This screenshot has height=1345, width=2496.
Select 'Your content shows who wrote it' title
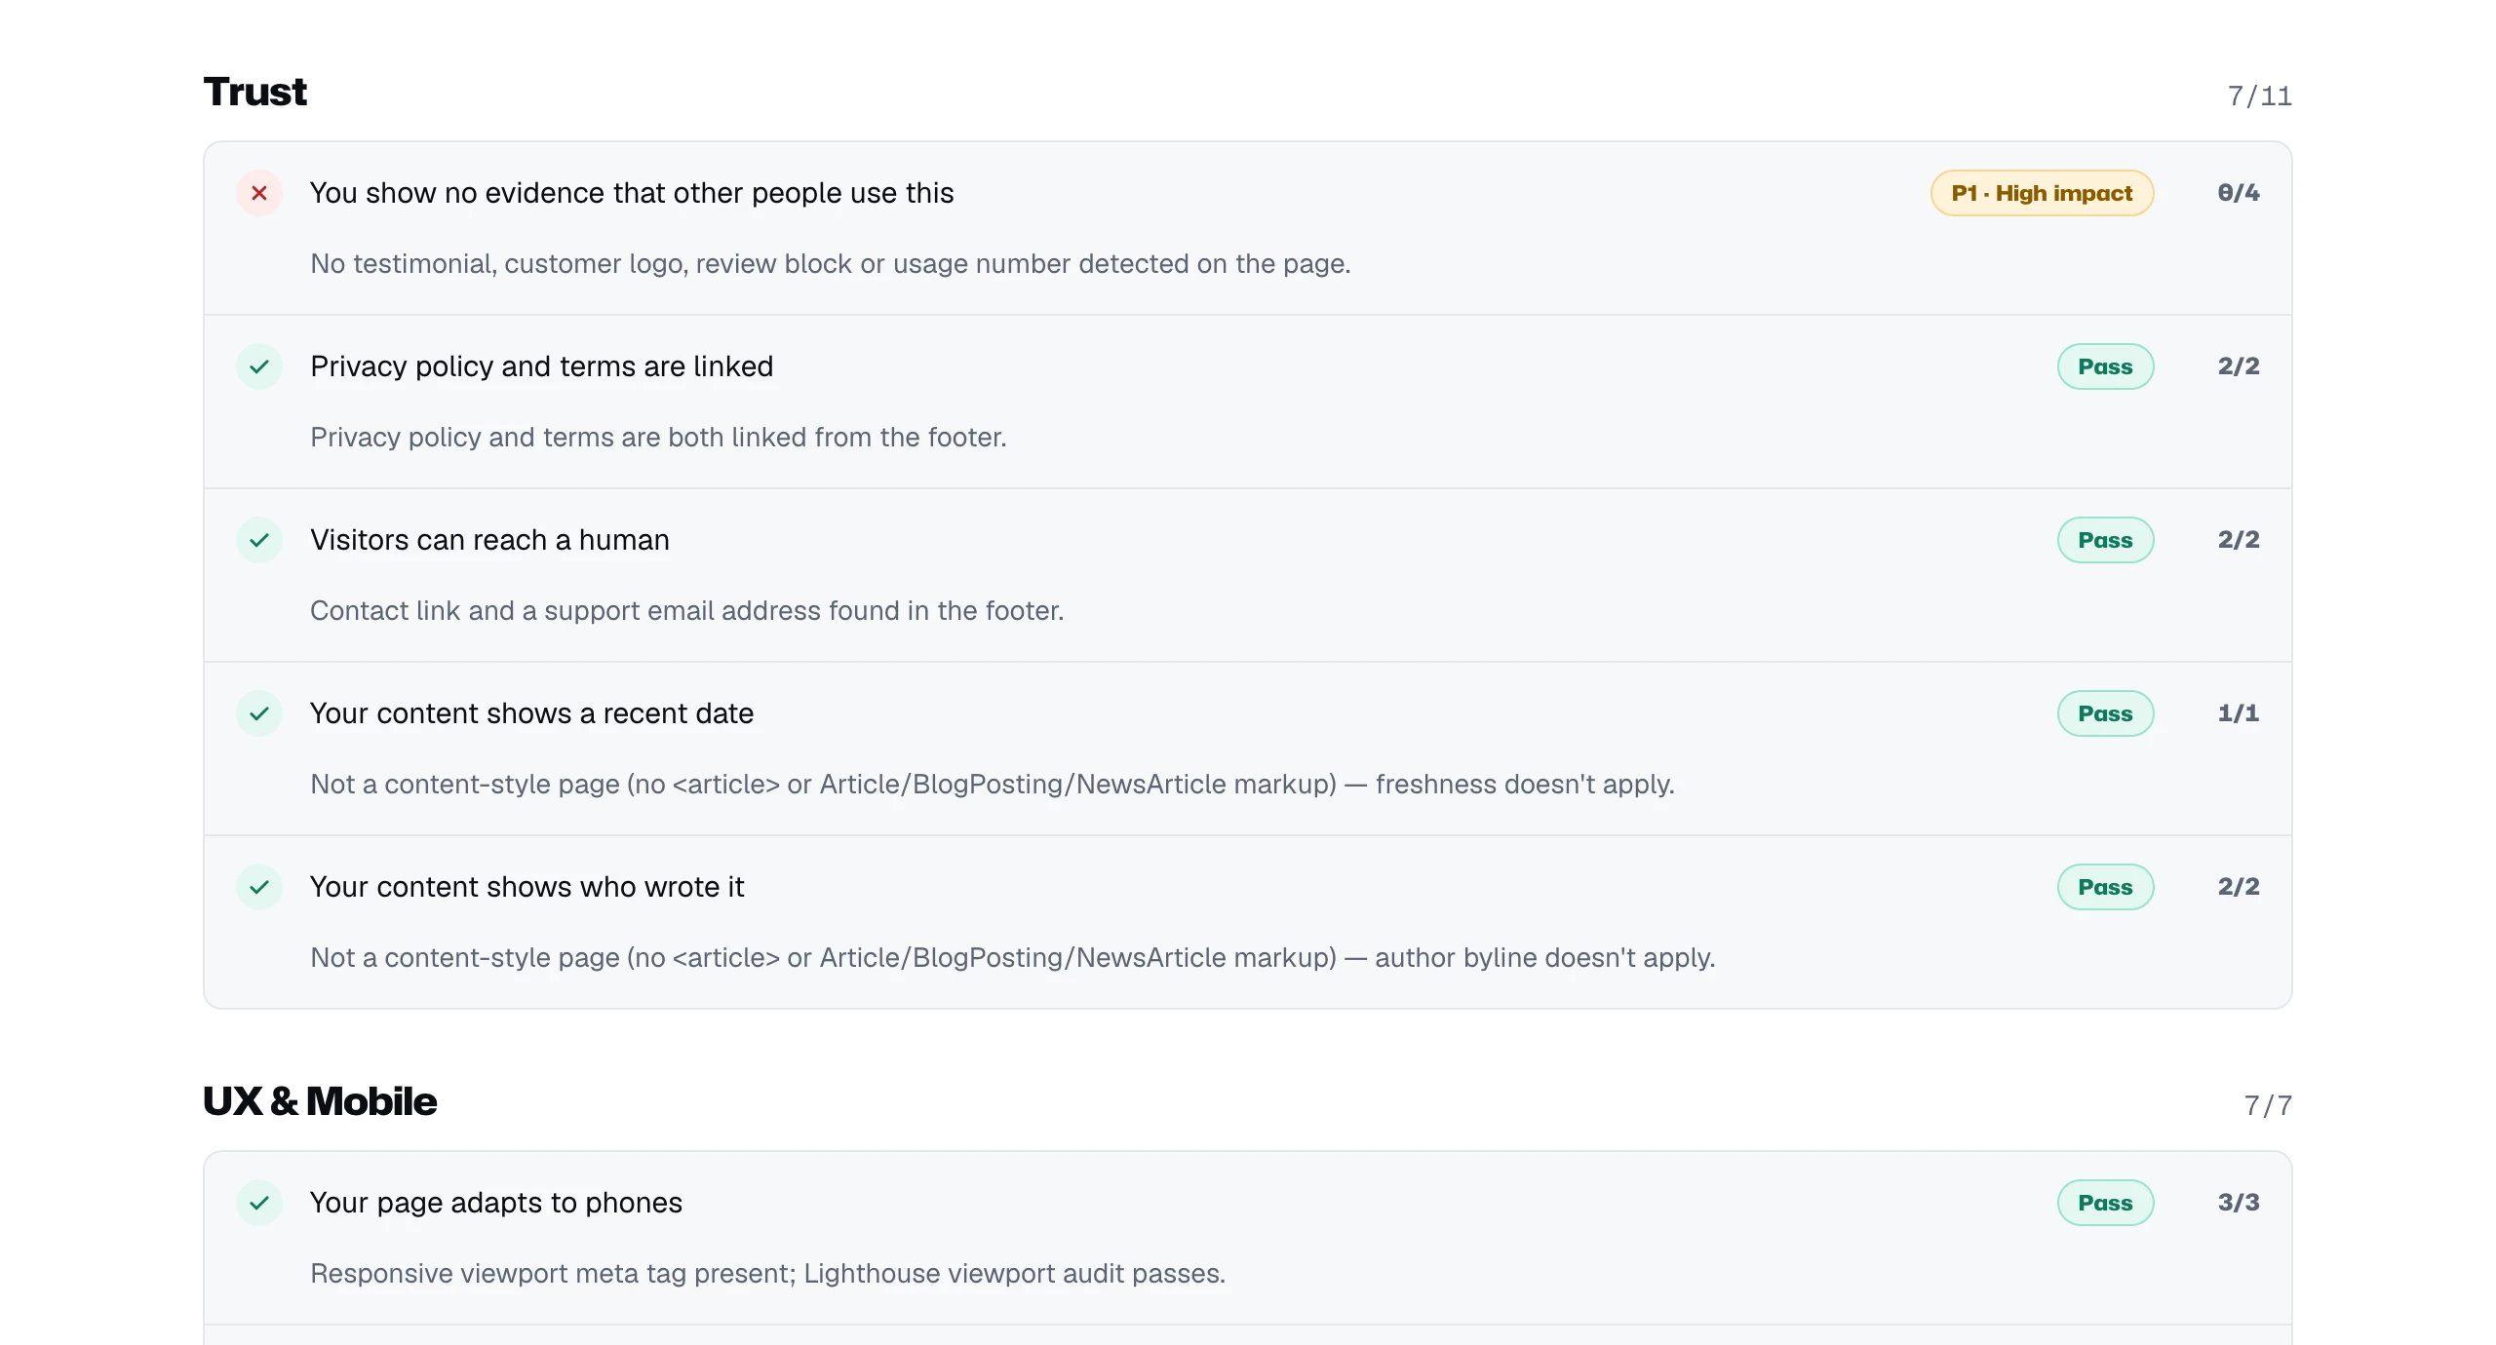coord(526,887)
